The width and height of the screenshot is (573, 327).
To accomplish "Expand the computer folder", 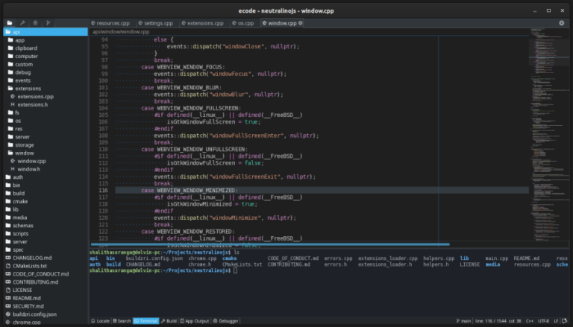I will coord(46,56).
